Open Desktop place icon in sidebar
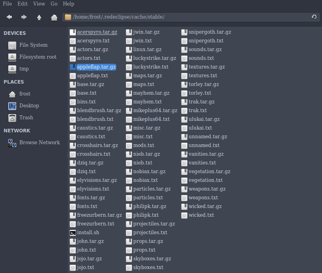The image size is (322, 273). click(12, 106)
